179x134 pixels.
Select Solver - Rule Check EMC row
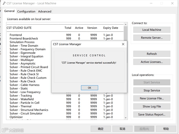click(29, 71)
